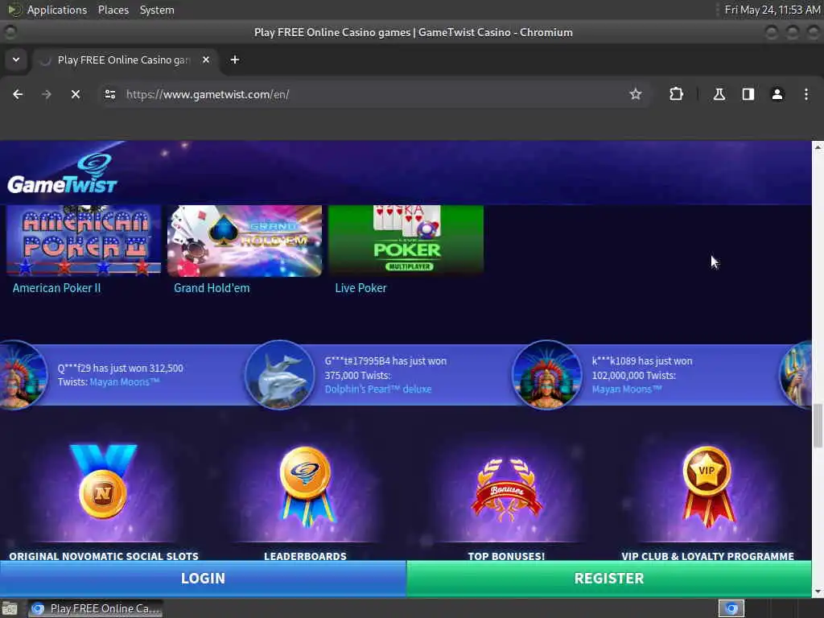Click the Grand Hold'em link
This screenshot has width=824, height=618.
[x=212, y=288]
